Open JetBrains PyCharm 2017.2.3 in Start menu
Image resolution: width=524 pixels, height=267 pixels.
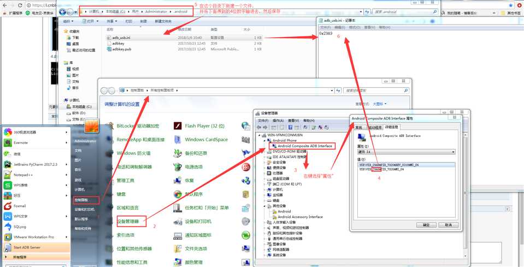coord(35,164)
